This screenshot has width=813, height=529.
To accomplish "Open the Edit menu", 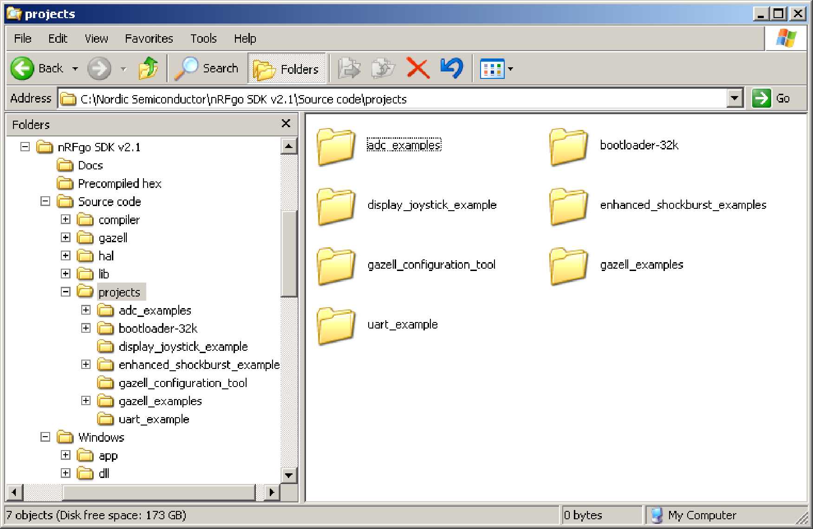I will point(58,39).
